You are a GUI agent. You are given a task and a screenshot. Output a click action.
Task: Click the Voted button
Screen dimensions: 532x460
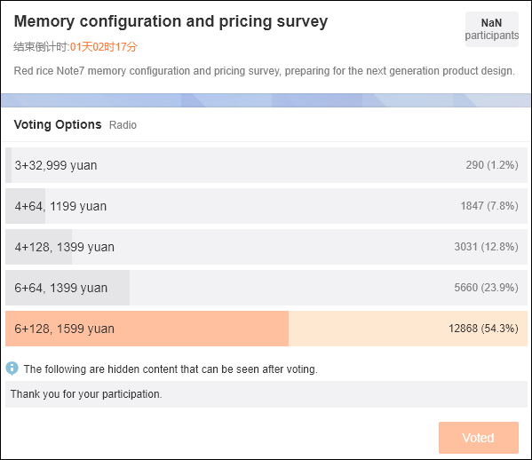[479, 438]
